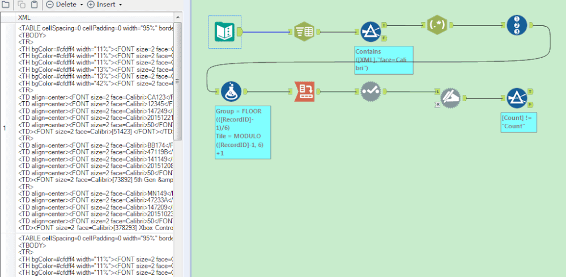Click False output anchor of Contains filter
Screen dimensions: 566x277
[x=384, y=38]
